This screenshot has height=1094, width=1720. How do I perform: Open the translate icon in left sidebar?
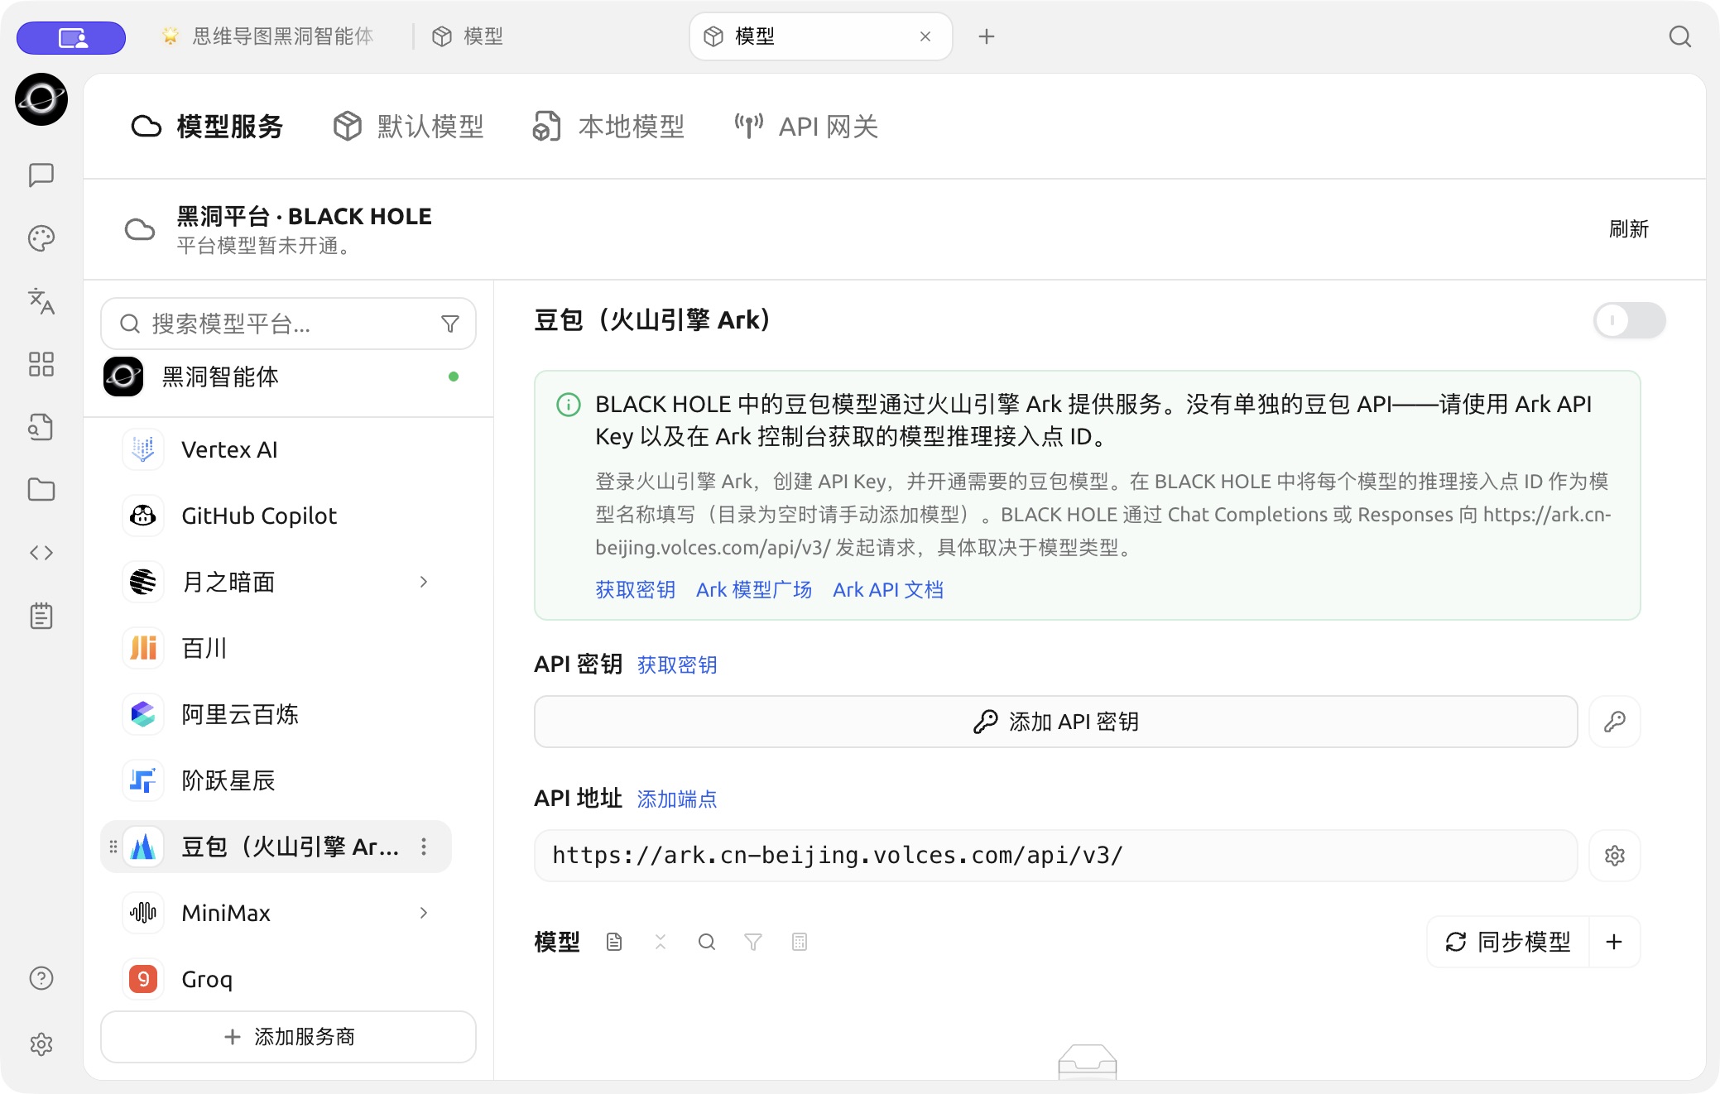(41, 301)
